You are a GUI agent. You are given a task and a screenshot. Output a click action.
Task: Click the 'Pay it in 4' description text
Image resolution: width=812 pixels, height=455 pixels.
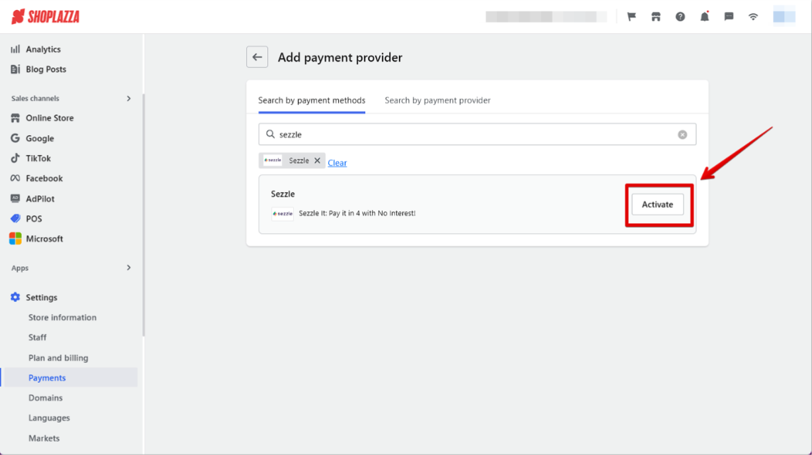[357, 213]
